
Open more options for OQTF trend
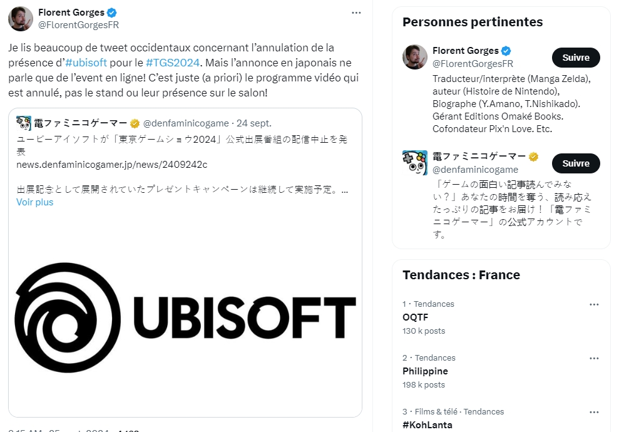(x=594, y=304)
